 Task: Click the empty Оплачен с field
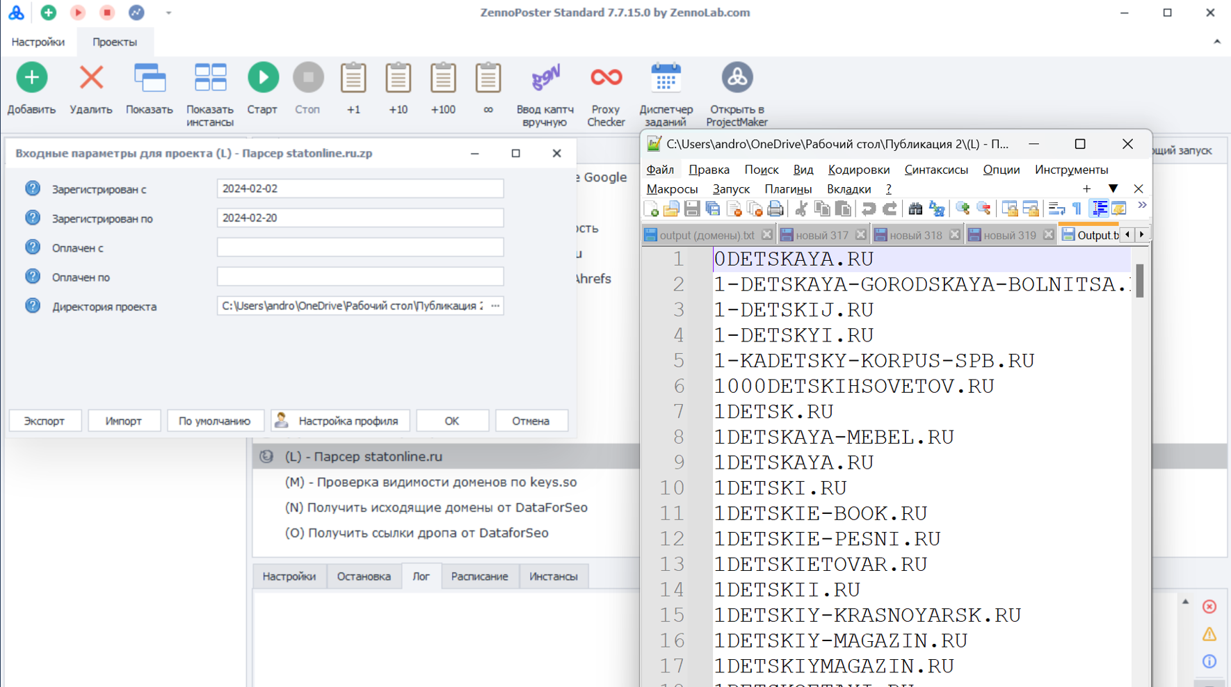360,247
